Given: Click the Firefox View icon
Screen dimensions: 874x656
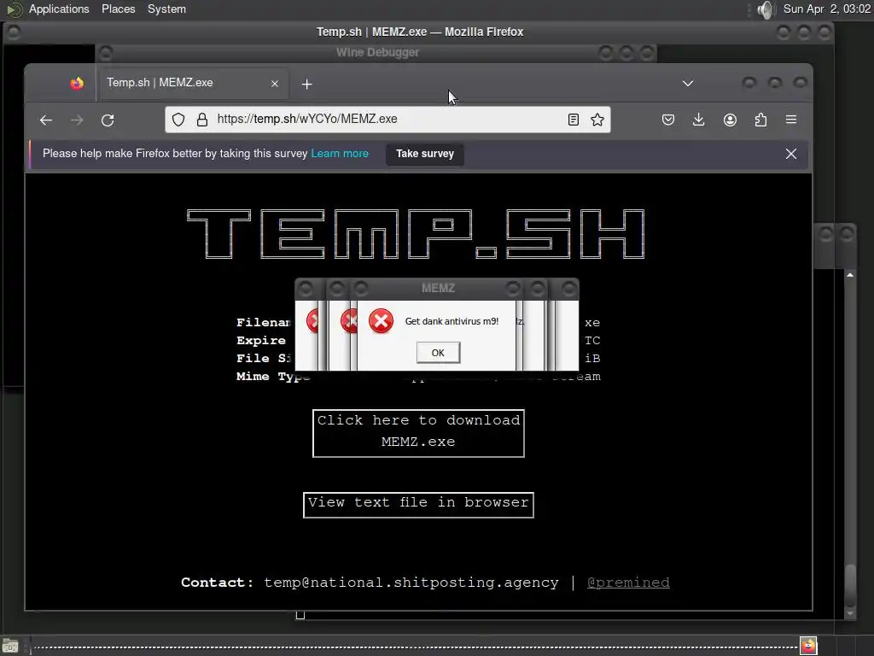Looking at the screenshot, I should click(x=77, y=84).
